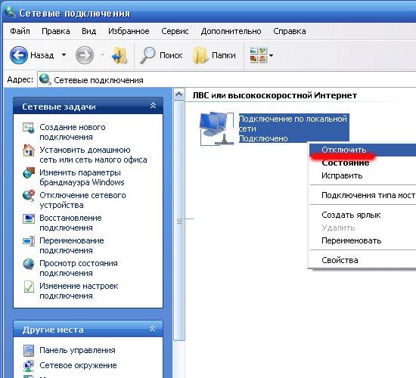Open Панель управления link

pyautogui.click(x=77, y=350)
